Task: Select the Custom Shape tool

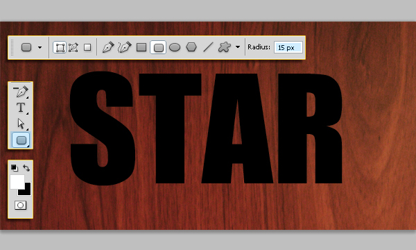Action: pos(225,47)
